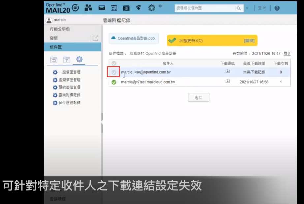Open the help question mark icon

(277, 8)
